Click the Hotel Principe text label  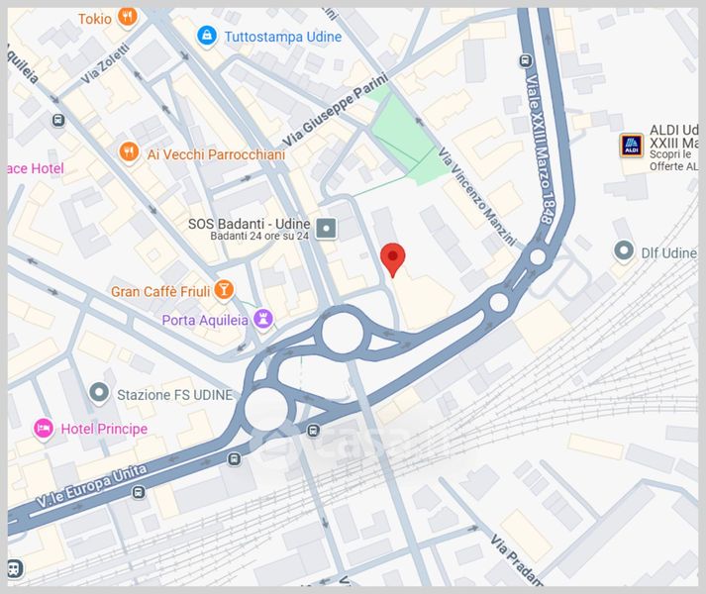tap(104, 429)
